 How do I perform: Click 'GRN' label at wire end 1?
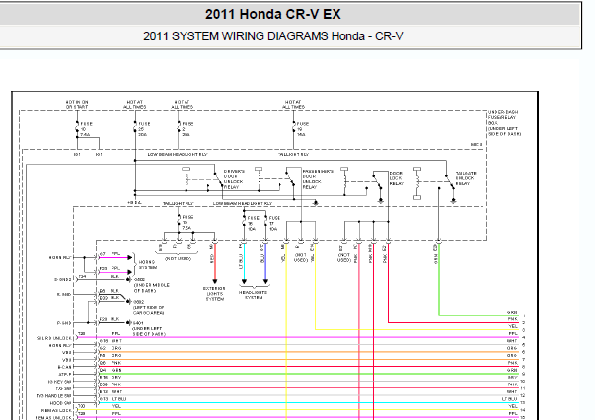point(512,312)
